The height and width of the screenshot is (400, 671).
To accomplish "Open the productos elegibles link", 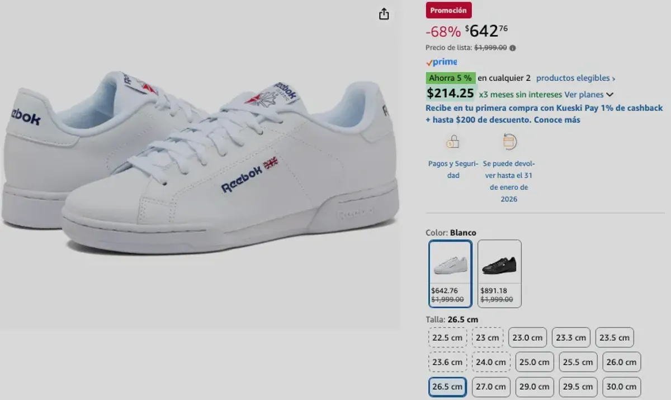I will (x=572, y=78).
